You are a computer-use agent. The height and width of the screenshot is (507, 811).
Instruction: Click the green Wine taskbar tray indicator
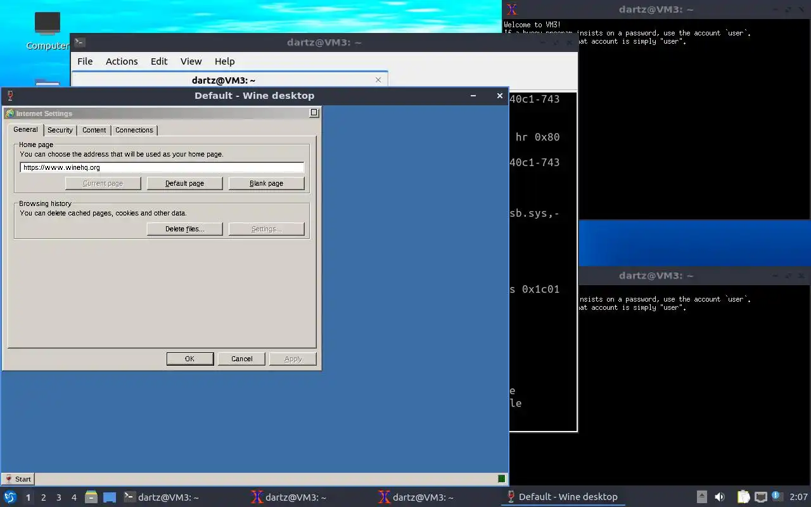[502, 479]
